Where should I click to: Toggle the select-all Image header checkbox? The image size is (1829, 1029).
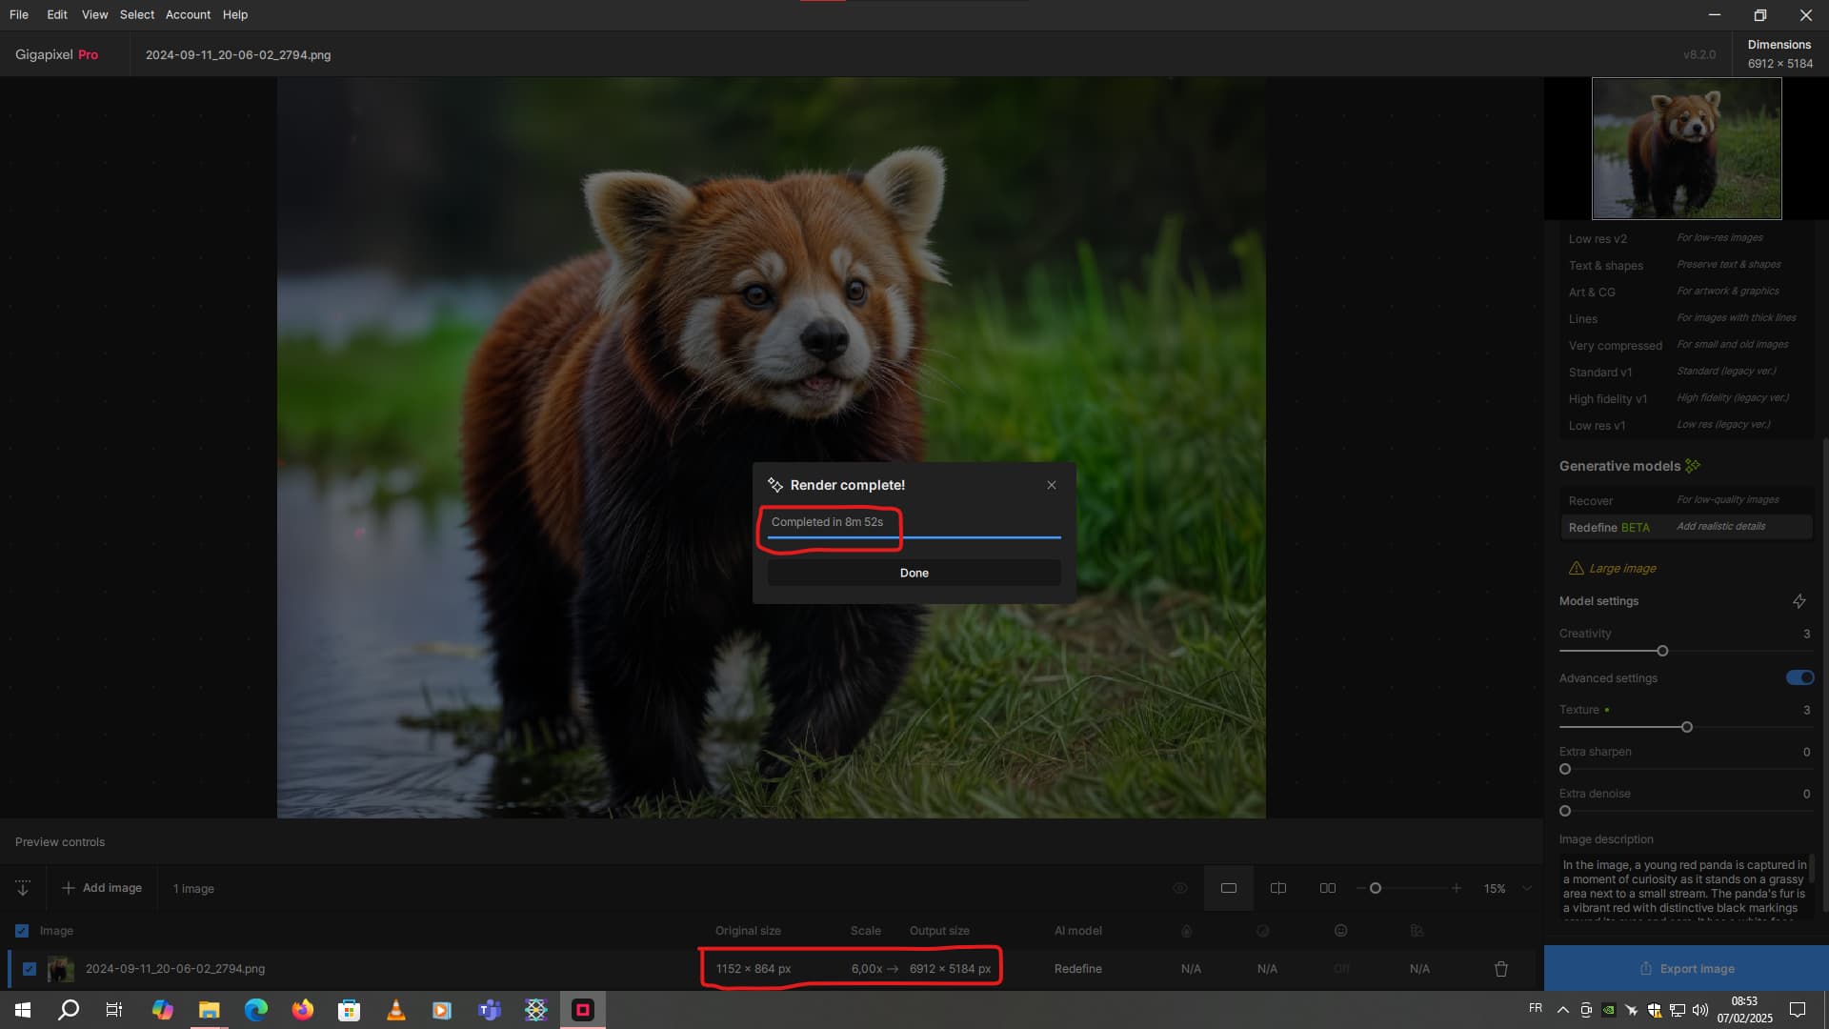pyautogui.click(x=22, y=931)
